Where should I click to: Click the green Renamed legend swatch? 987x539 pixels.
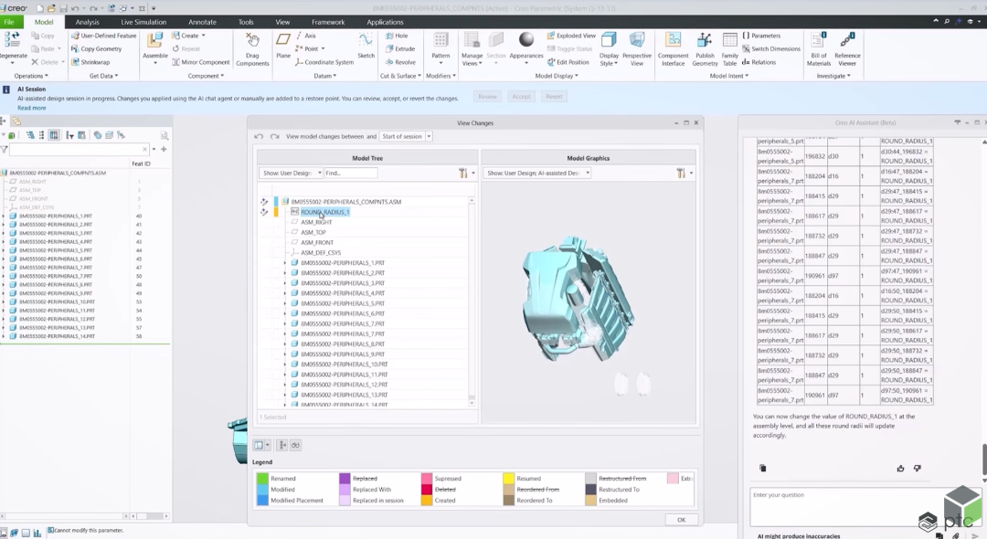tap(262, 479)
